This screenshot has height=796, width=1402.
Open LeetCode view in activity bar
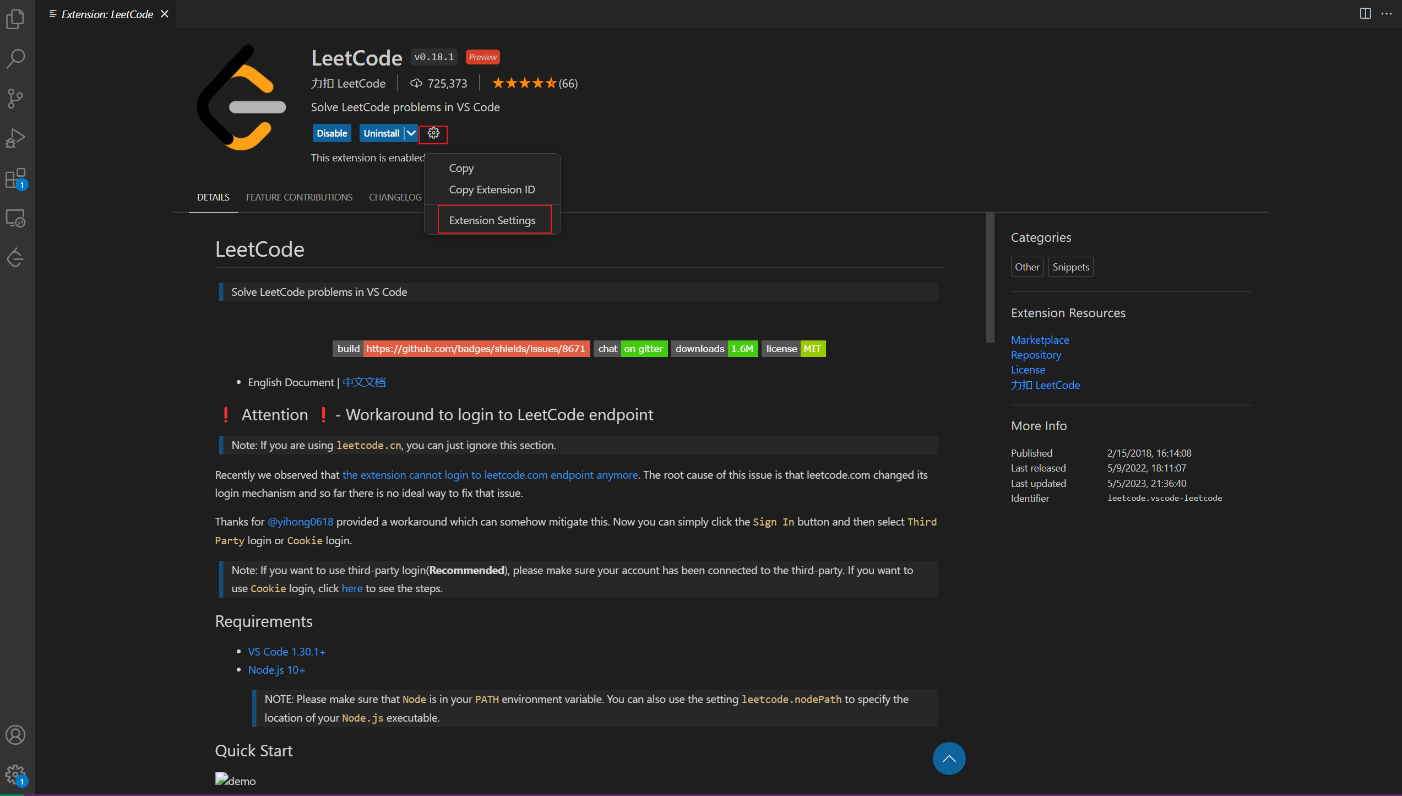(15, 258)
